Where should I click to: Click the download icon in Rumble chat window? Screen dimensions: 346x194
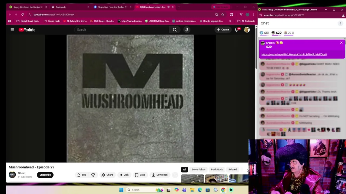343,15
